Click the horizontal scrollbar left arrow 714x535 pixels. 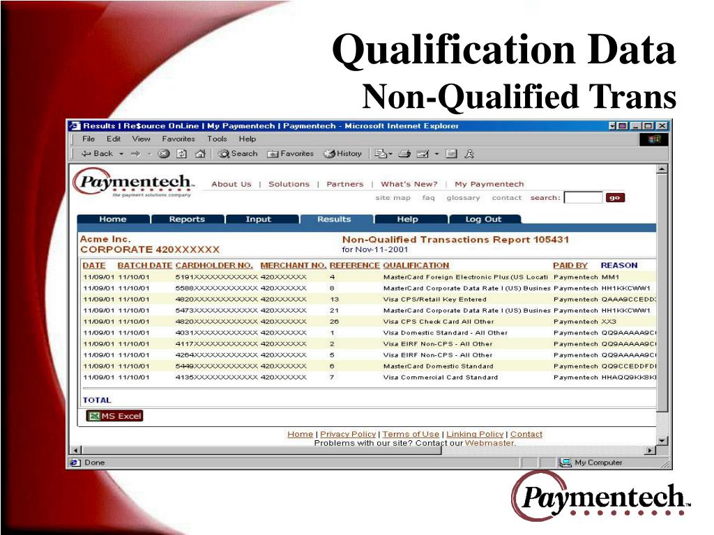[x=77, y=451]
